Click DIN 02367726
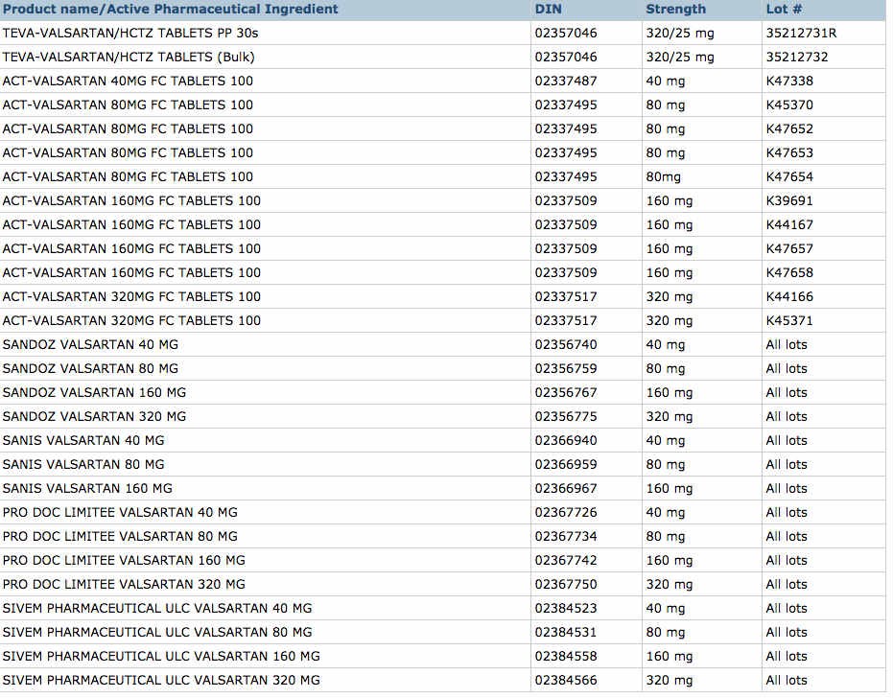The image size is (893, 698). coord(566,512)
